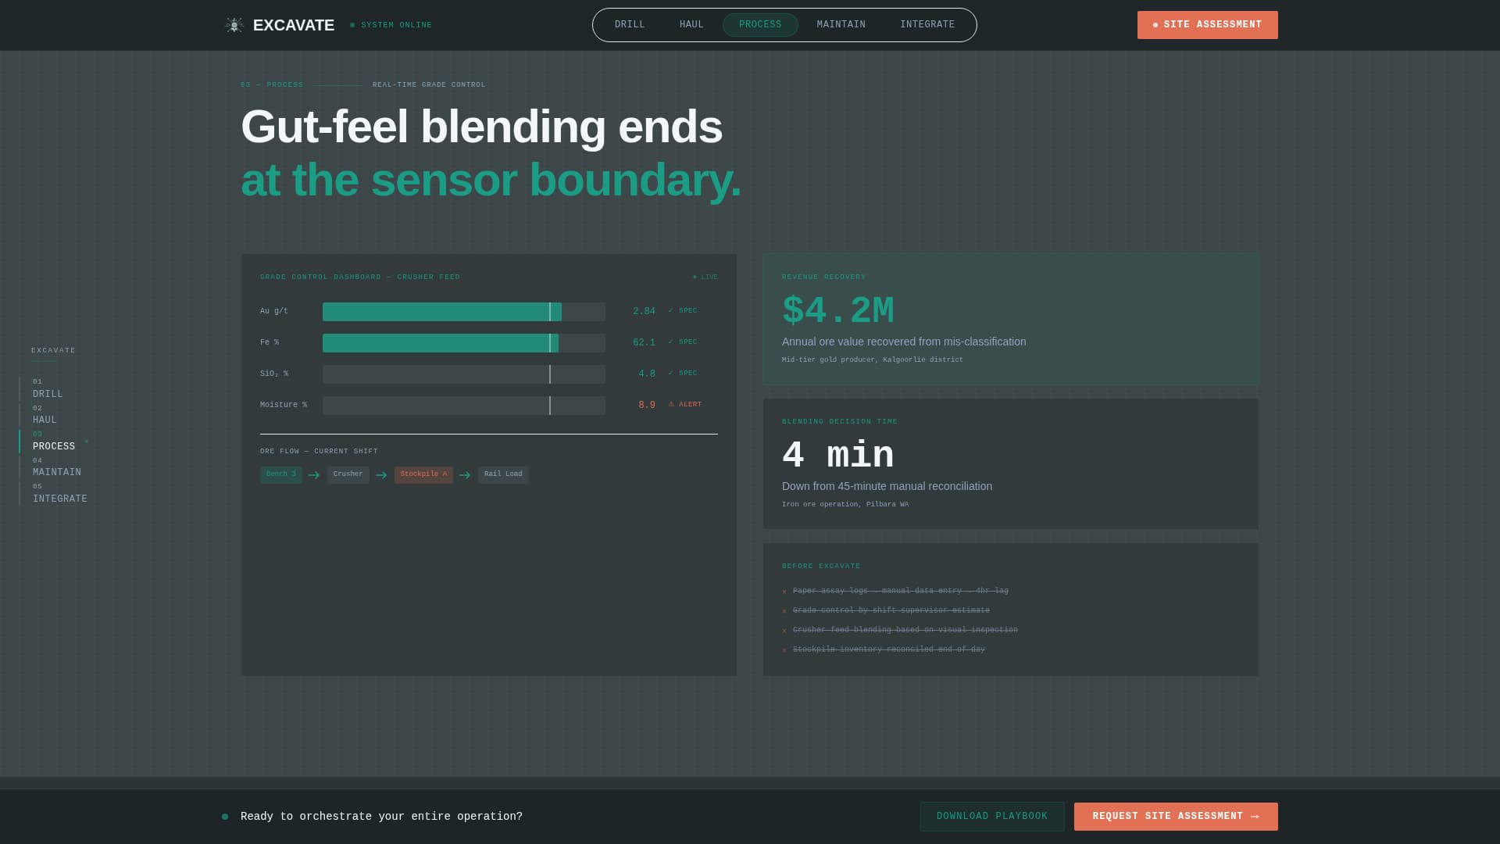Click the DOWNLOAD PLAYBOOK button

click(992, 816)
